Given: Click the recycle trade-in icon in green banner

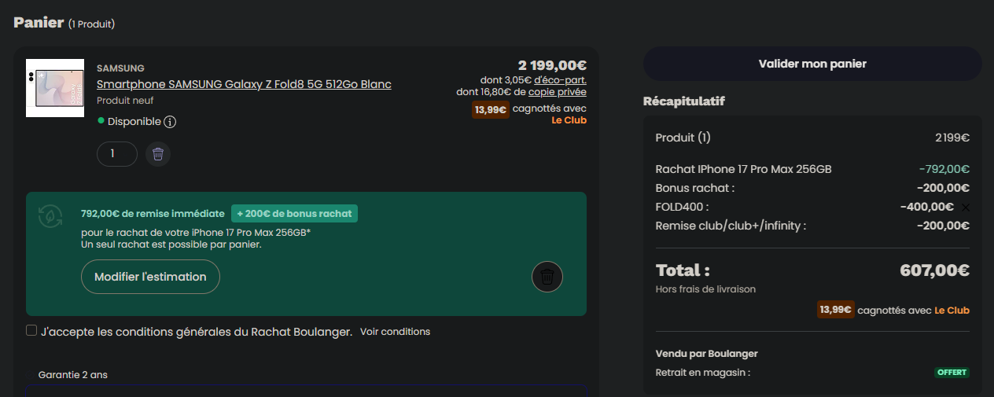Looking at the screenshot, I should click(51, 215).
